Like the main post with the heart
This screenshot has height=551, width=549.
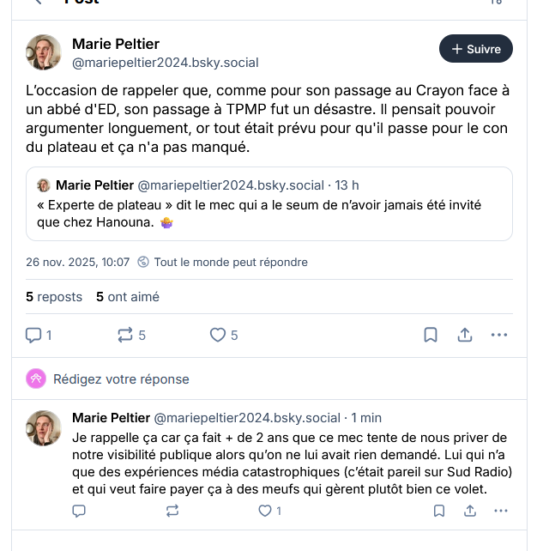218,335
